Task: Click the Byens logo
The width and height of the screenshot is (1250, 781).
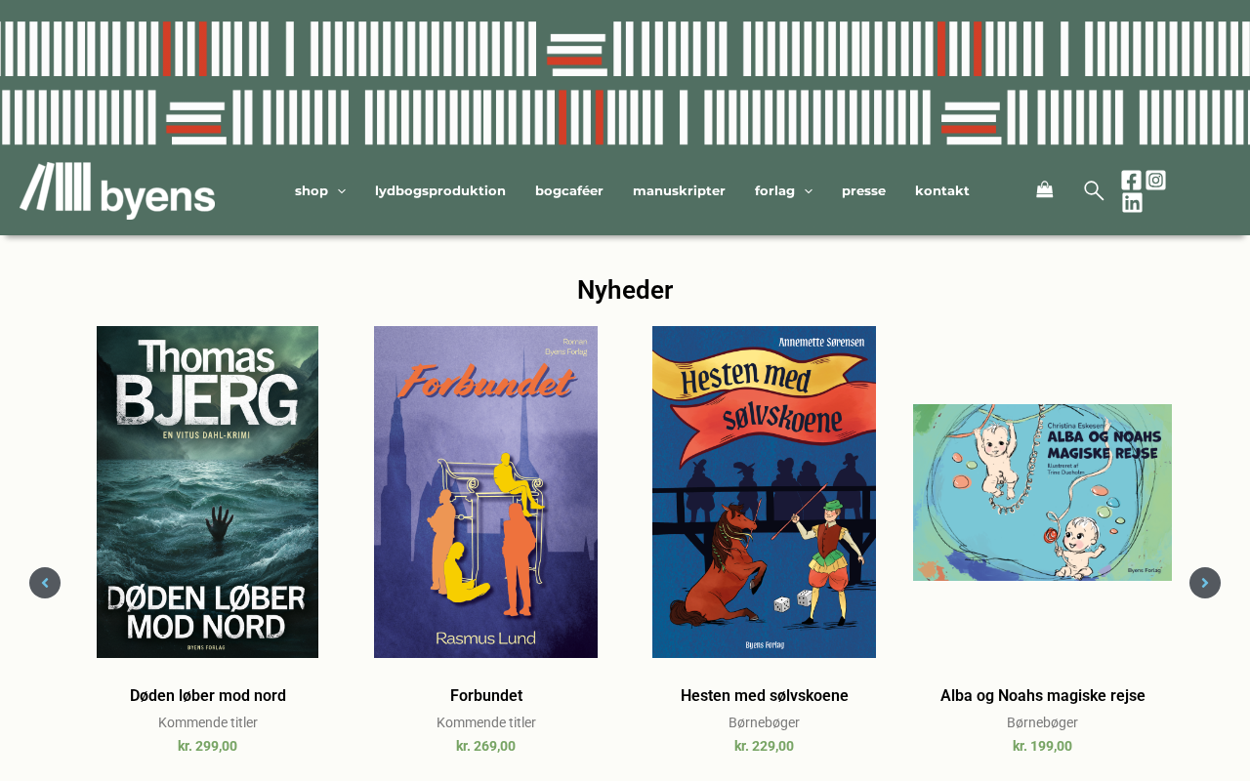Action: (x=117, y=190)
